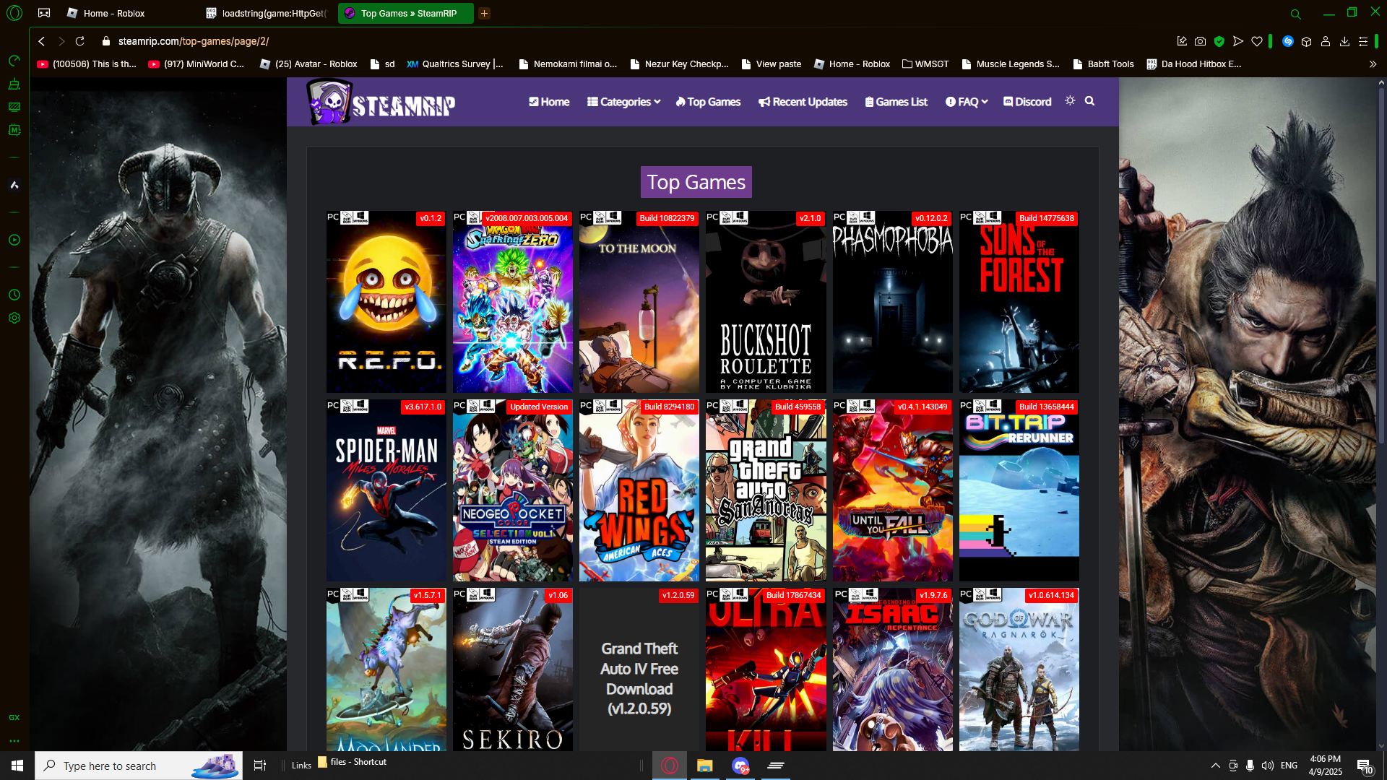Open the Nezur Key Checkp... bookmark
Image resolution: width=1387 pixels, height=780 pixels.
679,64
